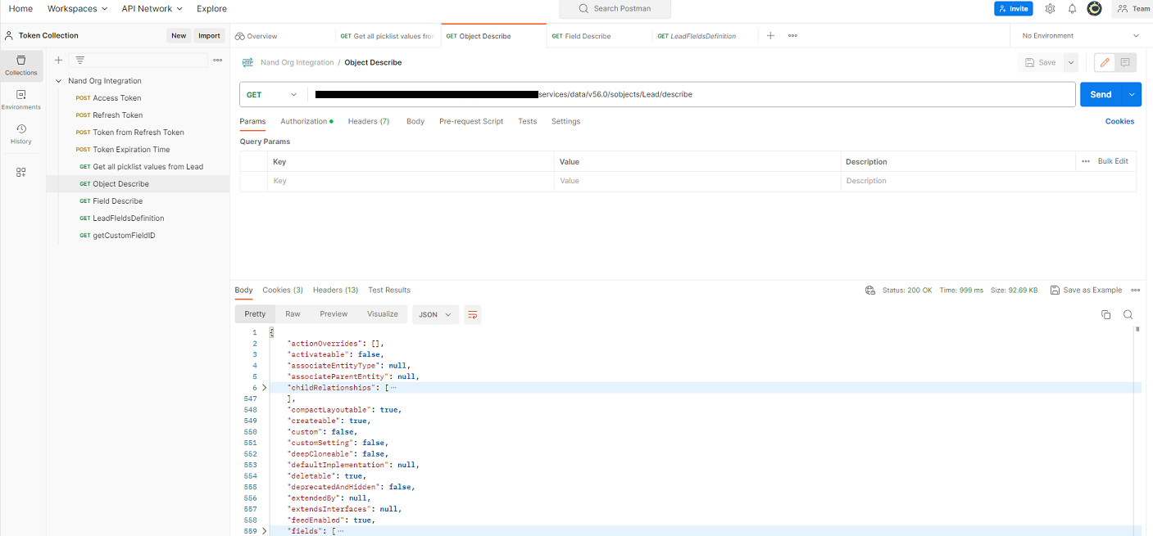Copy response body with copy icon

coord(1105,314)
